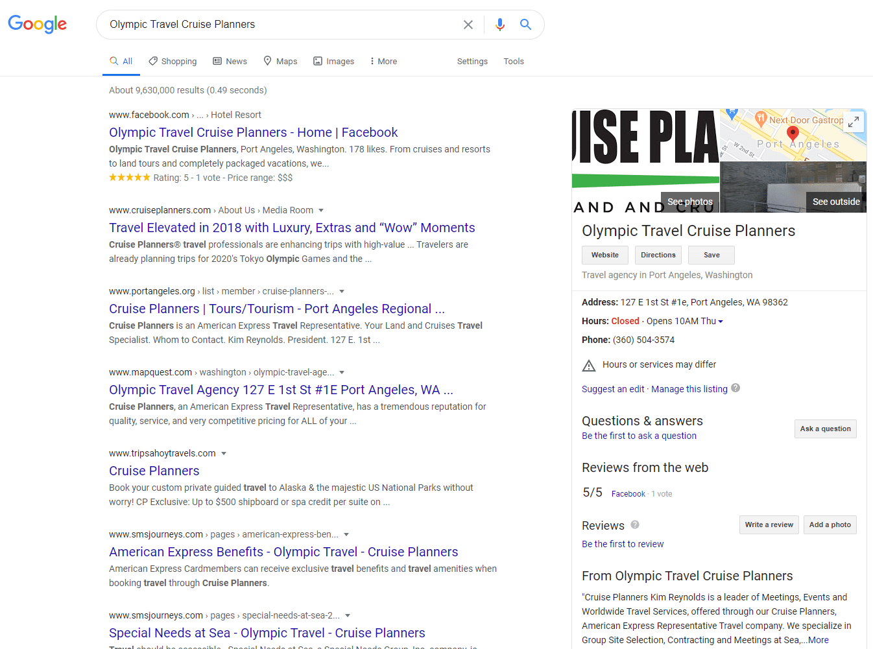Open search Tools
The width and height of the screenshot is (873, 649).
coord(514,61)
